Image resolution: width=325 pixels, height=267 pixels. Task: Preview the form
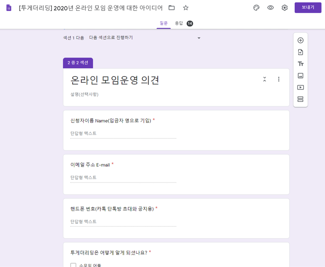pos(271,8)
